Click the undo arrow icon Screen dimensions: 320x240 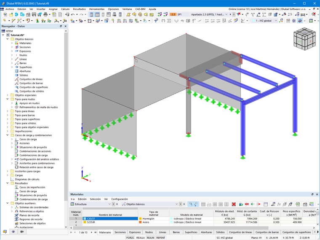coord(73,14)
